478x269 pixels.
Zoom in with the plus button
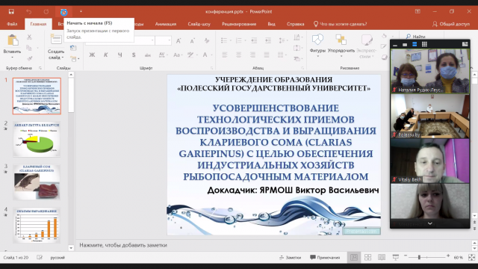[448, 256]
